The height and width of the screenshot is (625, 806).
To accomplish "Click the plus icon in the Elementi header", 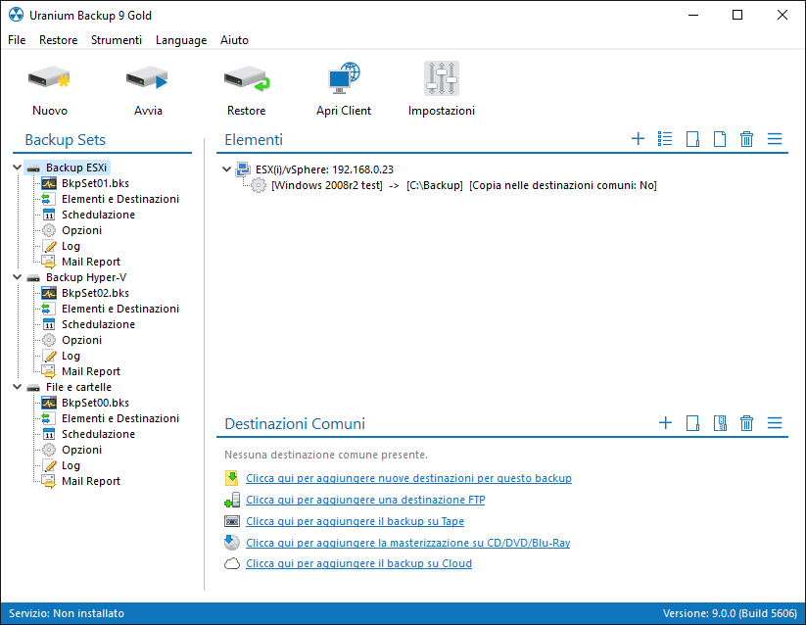I will pos(638,139).
